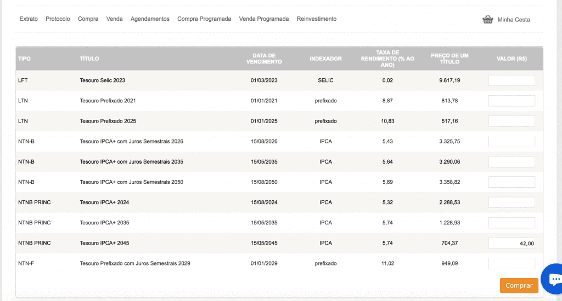The height and width of the screenshot is (301, 562).
Task: Select Tesouro IPCA+ com Juros Semestrais 2050
Action: (x=132, y=182)
